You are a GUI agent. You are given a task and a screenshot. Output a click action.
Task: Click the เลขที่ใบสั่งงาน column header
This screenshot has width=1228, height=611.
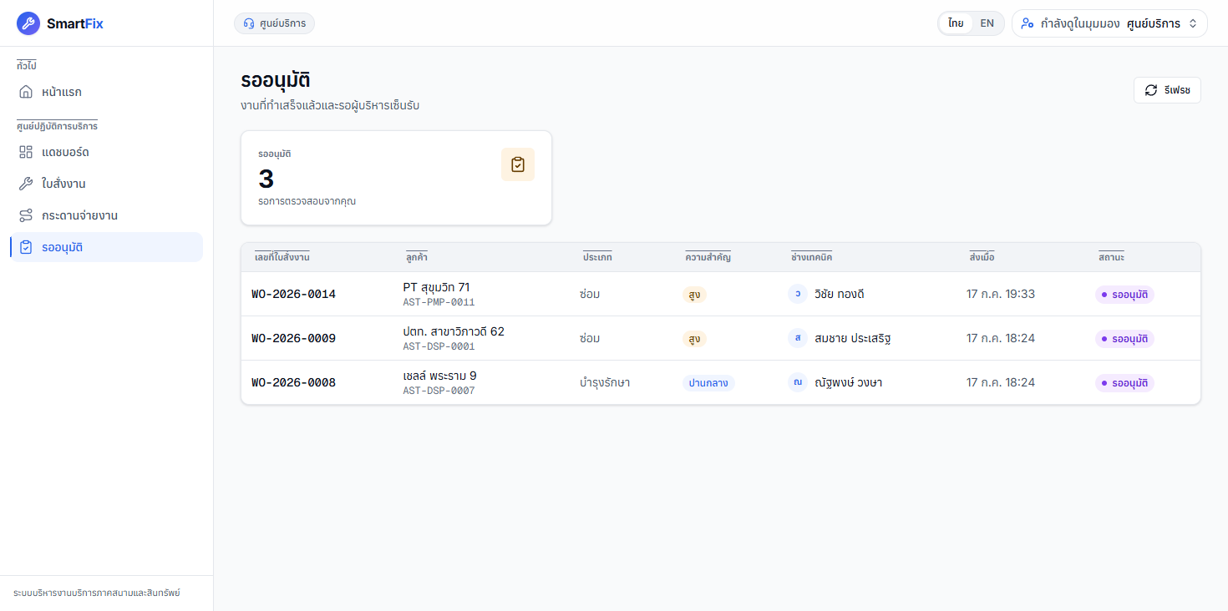[282, 257]
